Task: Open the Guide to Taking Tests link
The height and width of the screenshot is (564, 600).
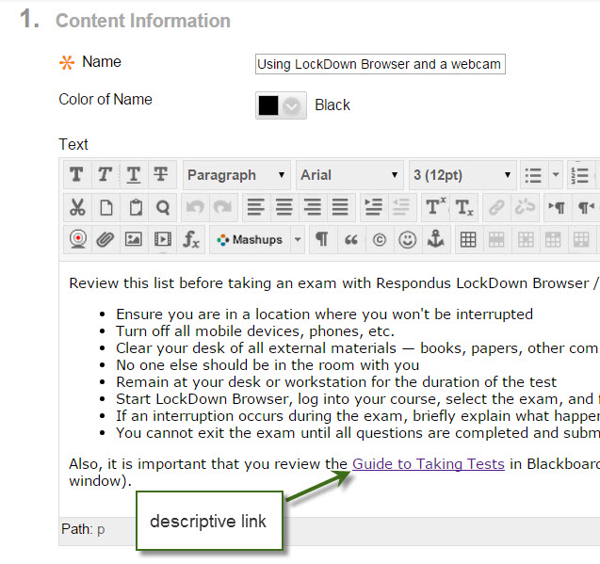Action: point(429,464)
